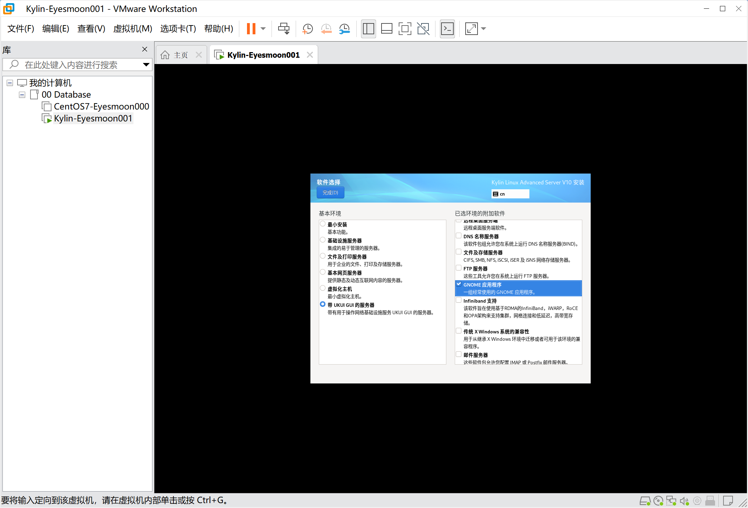Click the library search input field
This screenshot has height=508, width=748.
[x=77, y=65]
